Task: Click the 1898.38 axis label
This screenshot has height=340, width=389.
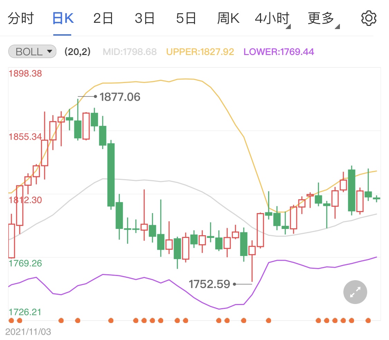Action: [25, 73]
